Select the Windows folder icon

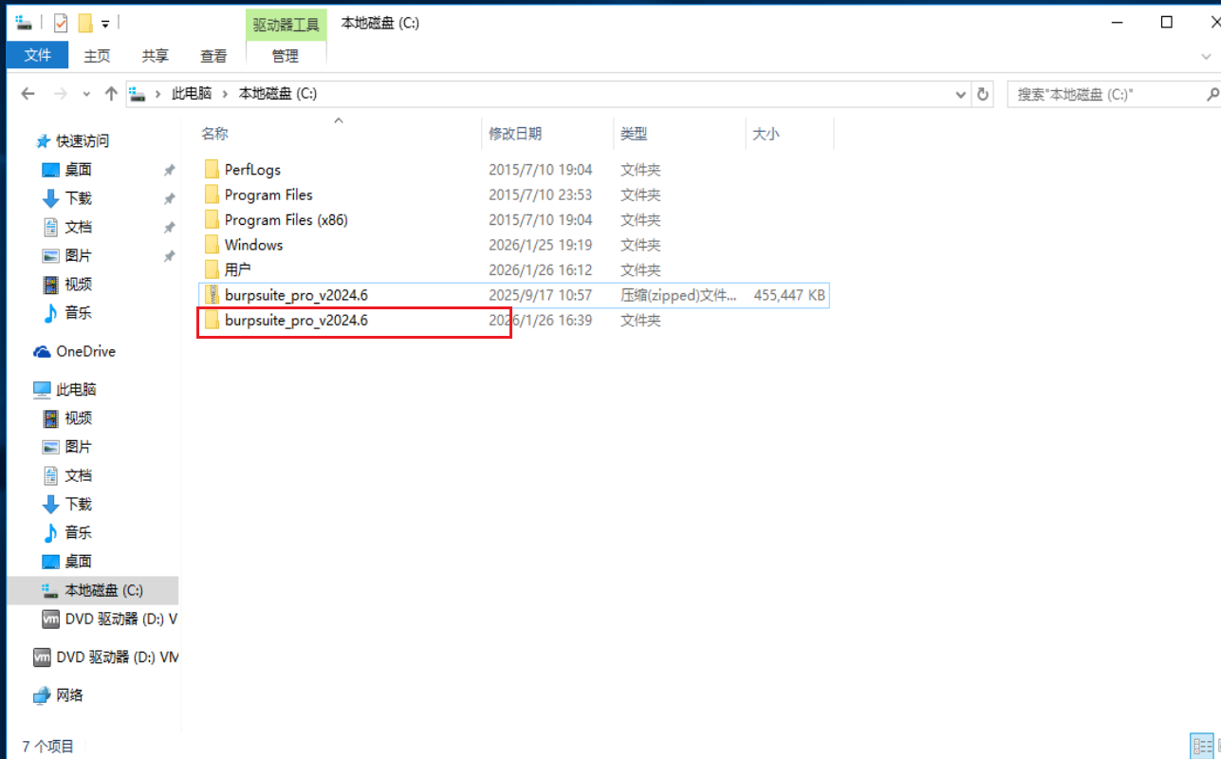[213, 245]
